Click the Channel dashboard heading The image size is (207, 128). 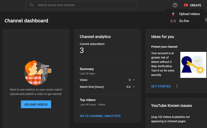coord(26,21)
